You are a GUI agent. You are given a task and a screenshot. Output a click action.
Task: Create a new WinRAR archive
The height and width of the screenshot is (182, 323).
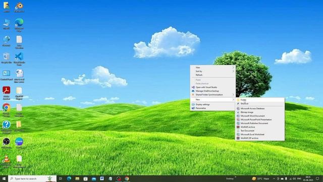(260, 127)
